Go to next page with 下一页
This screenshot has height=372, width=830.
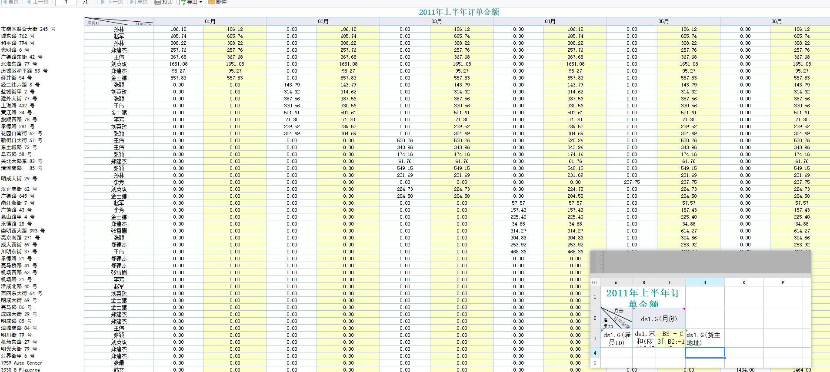pos(113,2)
